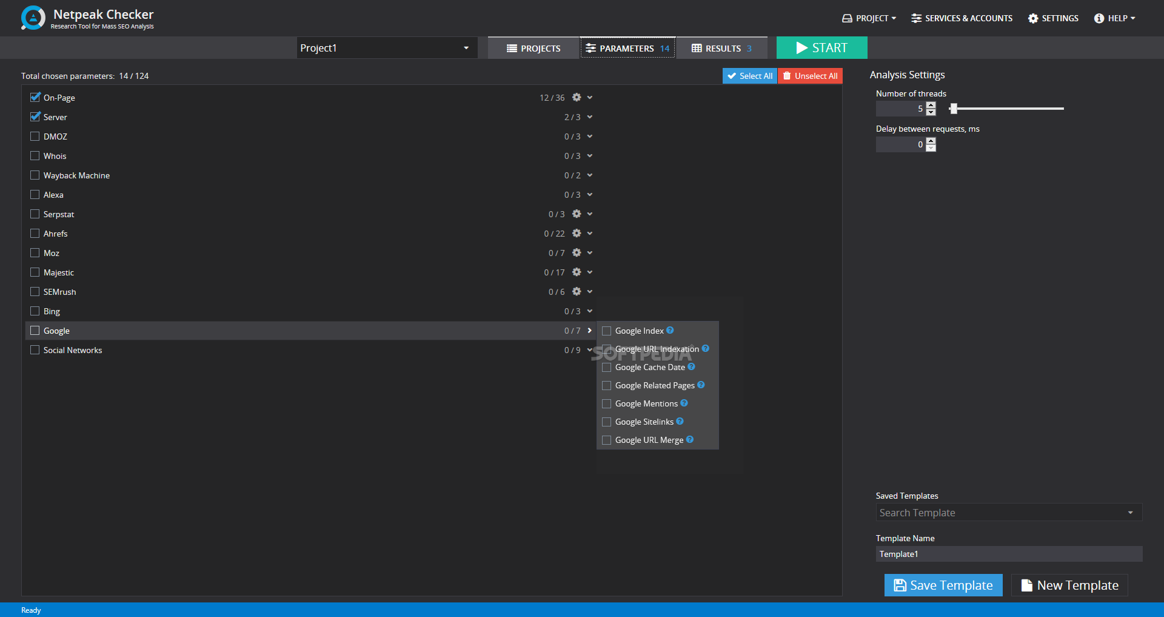Uncheck the Server checkbox
Image resolution: width=1164 pixels, height=617 pixels.
coord(35,116)
